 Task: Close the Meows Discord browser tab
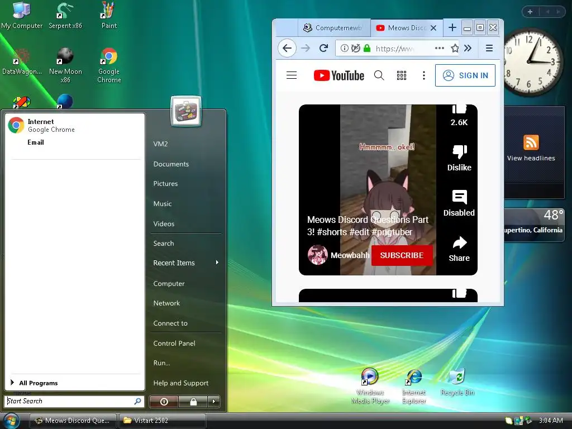[433, 28]
